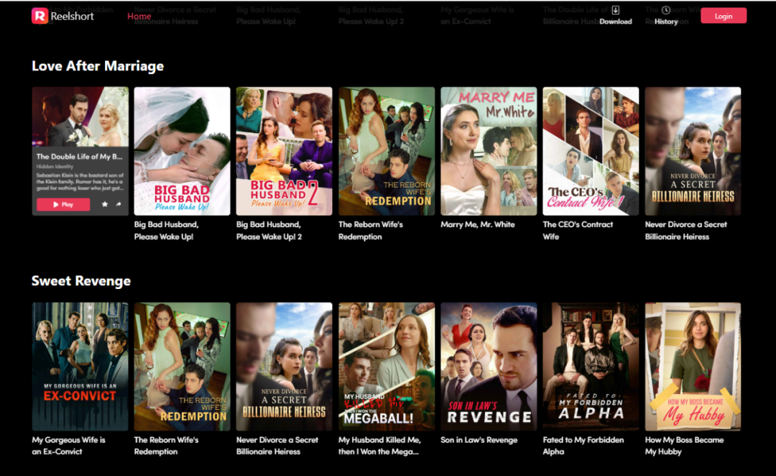Open Reborn Wife's Redemption poster in Sweet Revenge
Screen dimensions: 776x476
click(182, 367)
